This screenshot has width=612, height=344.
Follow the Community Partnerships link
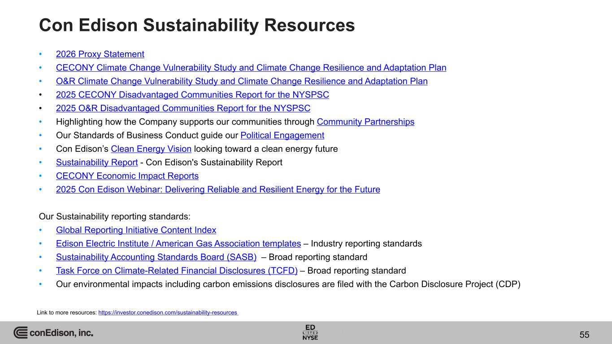[365, 122]
